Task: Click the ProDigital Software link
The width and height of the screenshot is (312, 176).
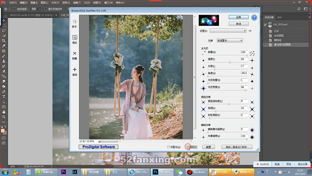Action: [99, 147]
